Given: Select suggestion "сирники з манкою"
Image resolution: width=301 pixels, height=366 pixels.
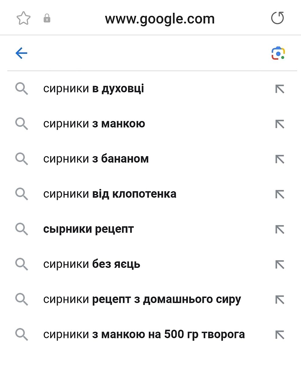Looking at the screenshot, I should [x=94, y=124].
